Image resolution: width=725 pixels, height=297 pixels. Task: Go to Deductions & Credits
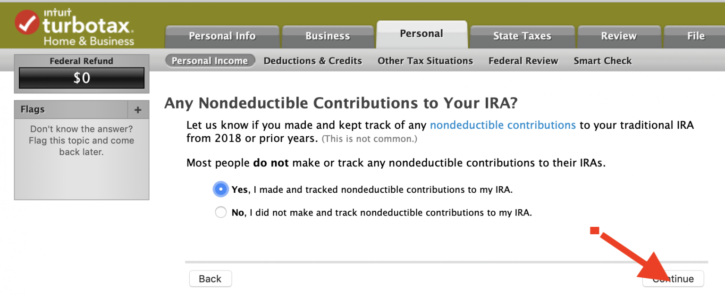click(x=312, y=61)
